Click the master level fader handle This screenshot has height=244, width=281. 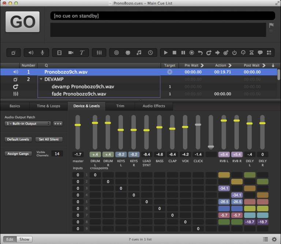pos(77,125)
